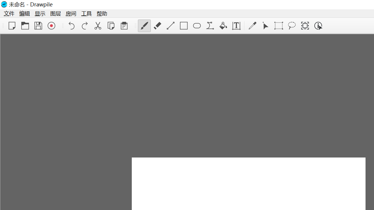The image size is (374, 210).
Task: Start a session recording
Action: click(x=51, y=26)
